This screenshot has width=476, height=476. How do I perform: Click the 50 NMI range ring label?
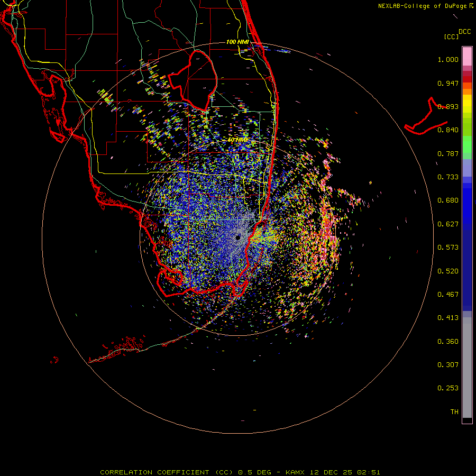click(x=237, y=140)
